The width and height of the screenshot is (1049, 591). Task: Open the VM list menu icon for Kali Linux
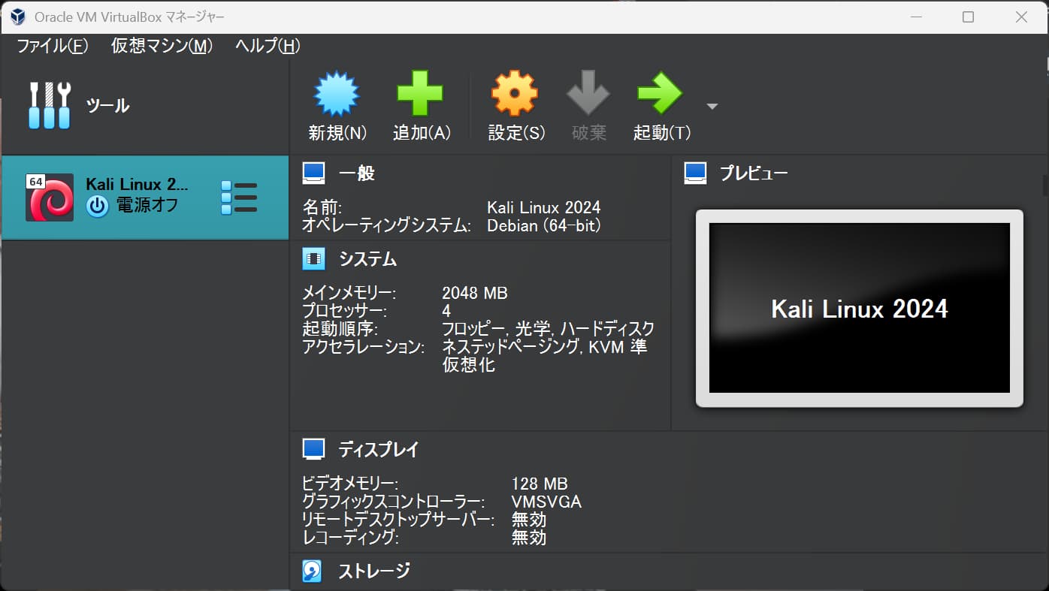pos(239,198)
